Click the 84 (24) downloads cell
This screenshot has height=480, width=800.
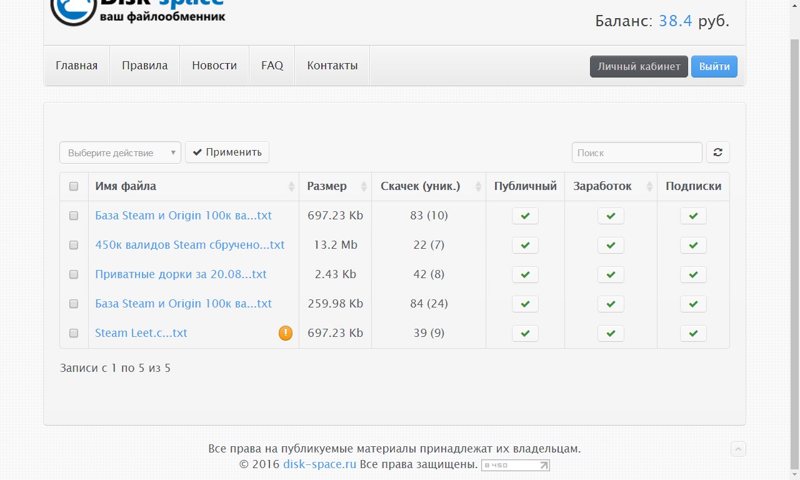pyautogui.click(x=429, y=304)
